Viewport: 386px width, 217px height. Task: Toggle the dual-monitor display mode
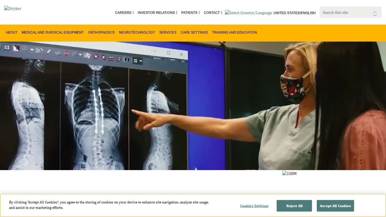[127, 60]
